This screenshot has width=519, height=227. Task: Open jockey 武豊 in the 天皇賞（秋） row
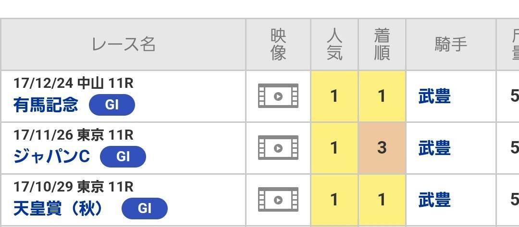[x=434, y=200]
